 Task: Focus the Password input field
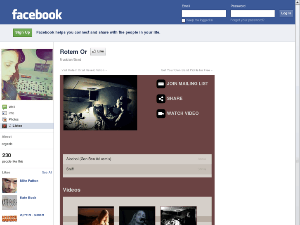coord(253,14)
